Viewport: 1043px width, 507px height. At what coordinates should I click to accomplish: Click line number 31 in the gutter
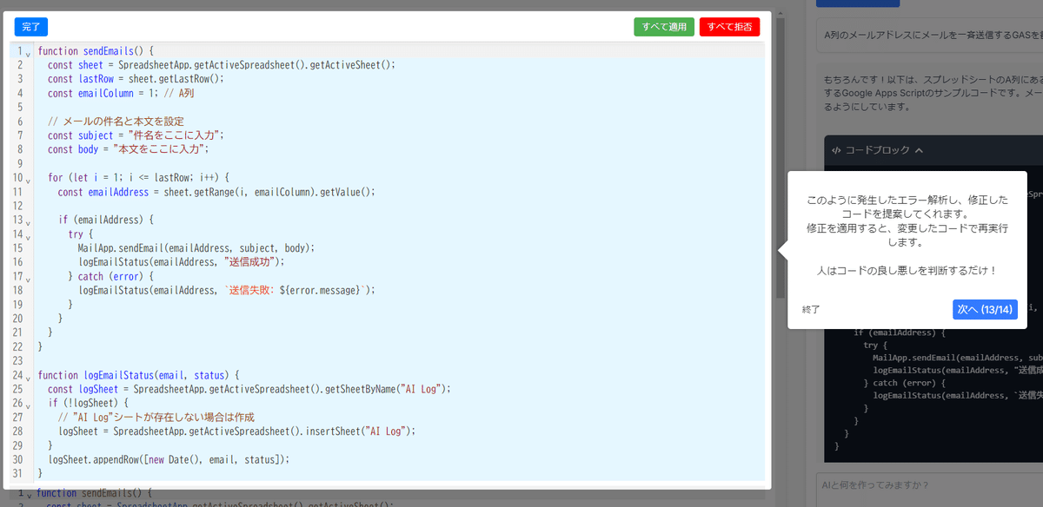[17, 473]
